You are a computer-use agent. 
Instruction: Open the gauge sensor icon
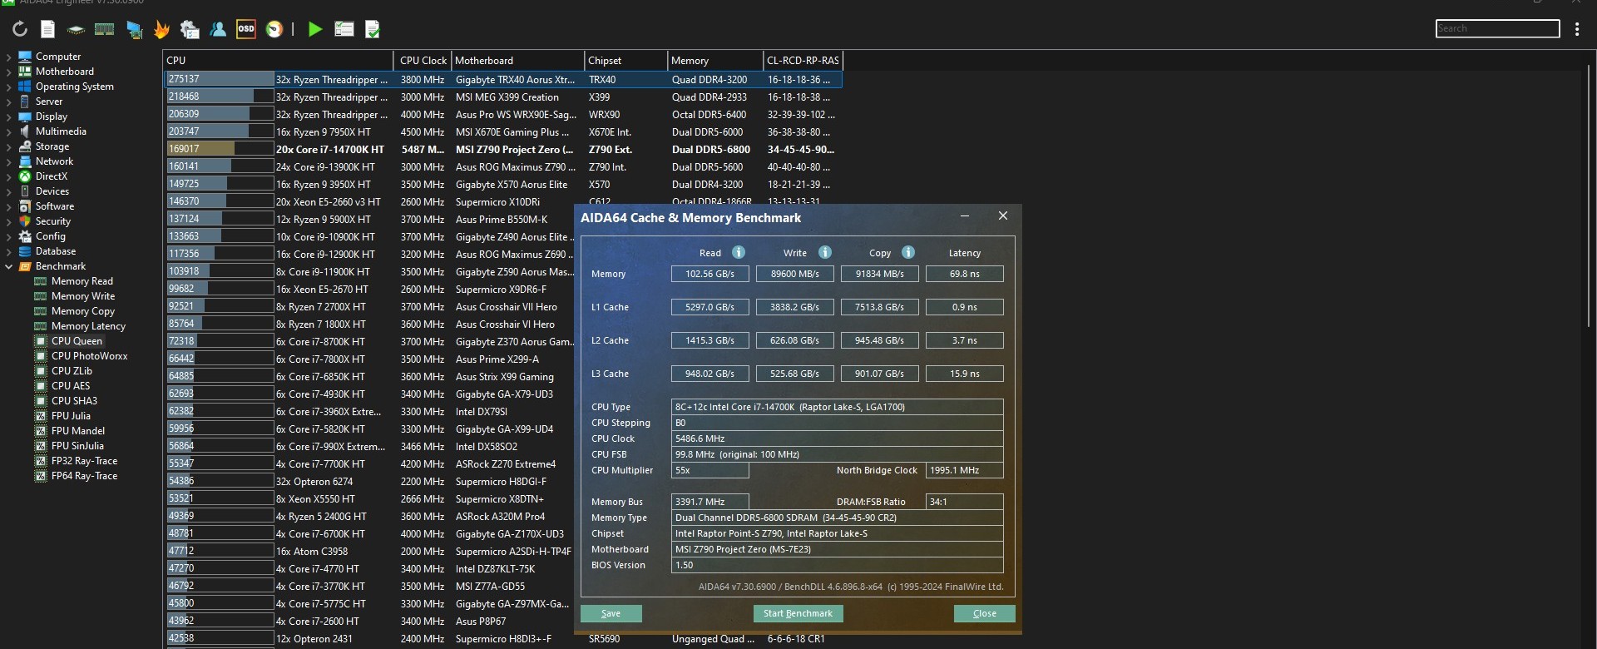274,29
